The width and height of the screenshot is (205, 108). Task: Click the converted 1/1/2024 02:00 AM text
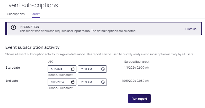(137, 68)
